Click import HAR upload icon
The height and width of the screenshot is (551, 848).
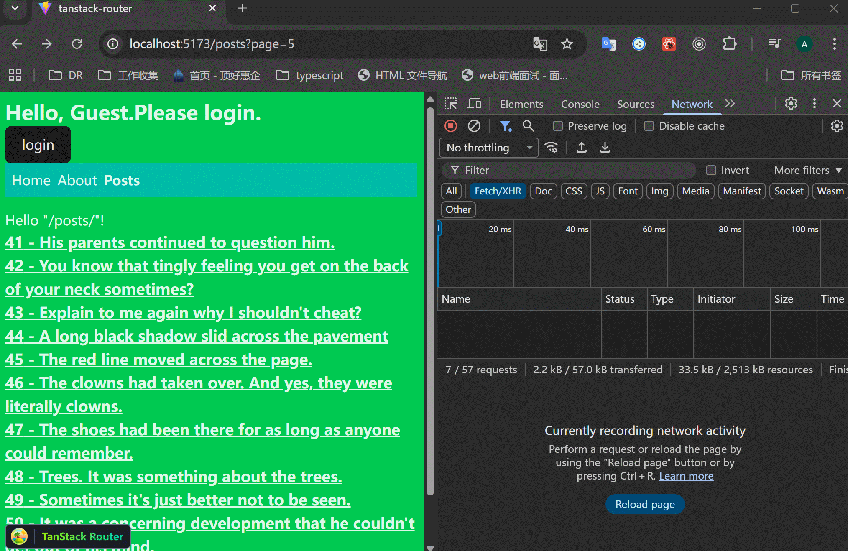click(582, 148)
